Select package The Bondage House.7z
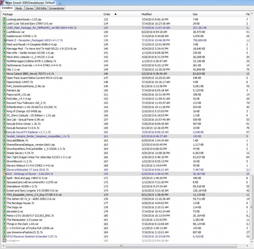Screen dimensions: 254x249 click(21, 203)
